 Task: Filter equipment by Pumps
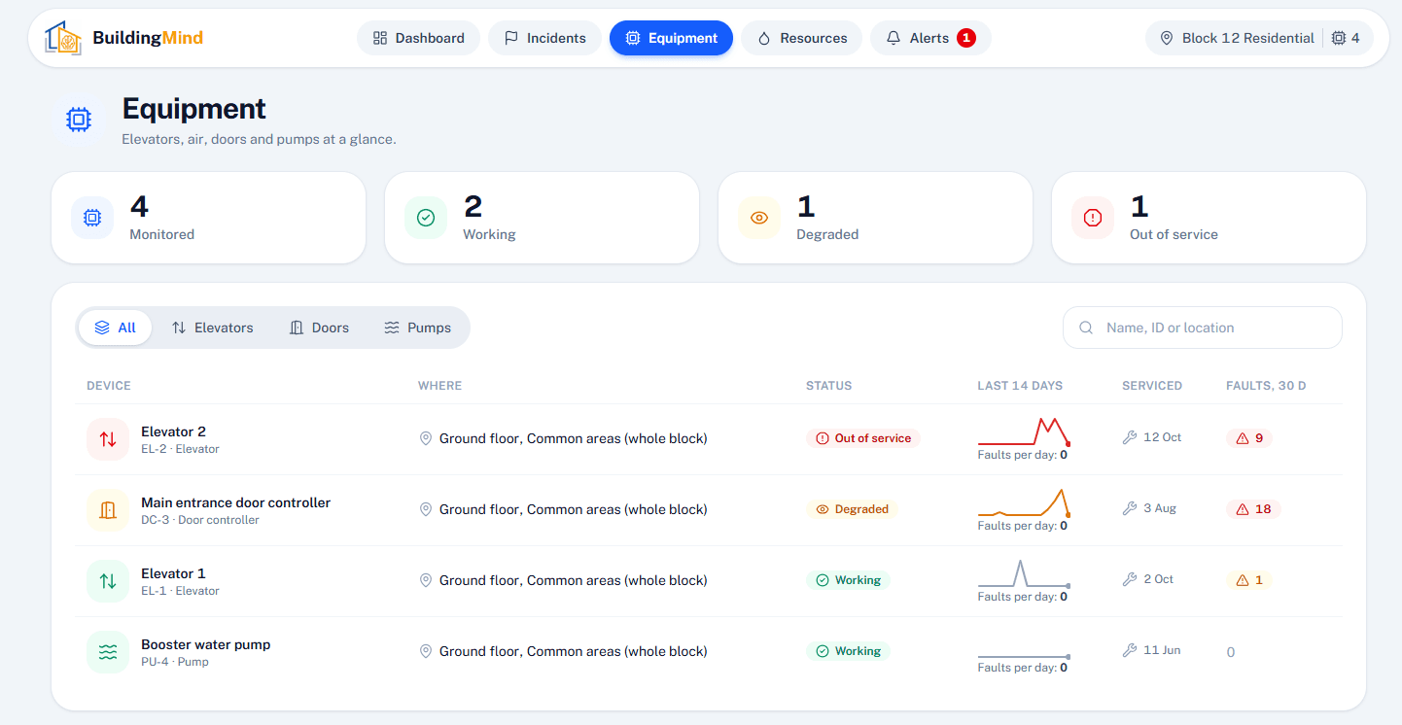click(x=417, y=328)
